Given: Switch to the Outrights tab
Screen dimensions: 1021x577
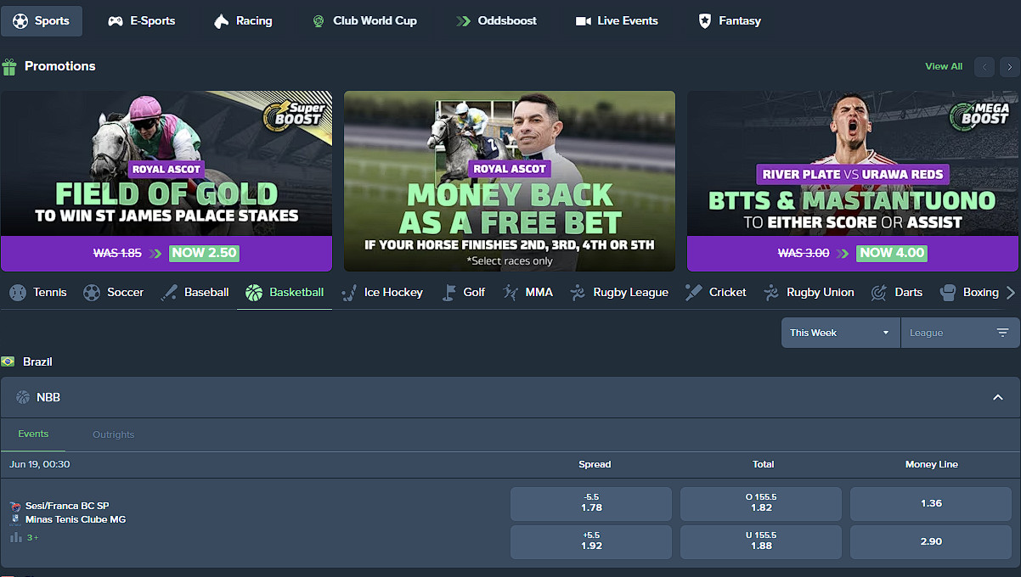Looking at the screenshot, I should (x=114, y=434).
